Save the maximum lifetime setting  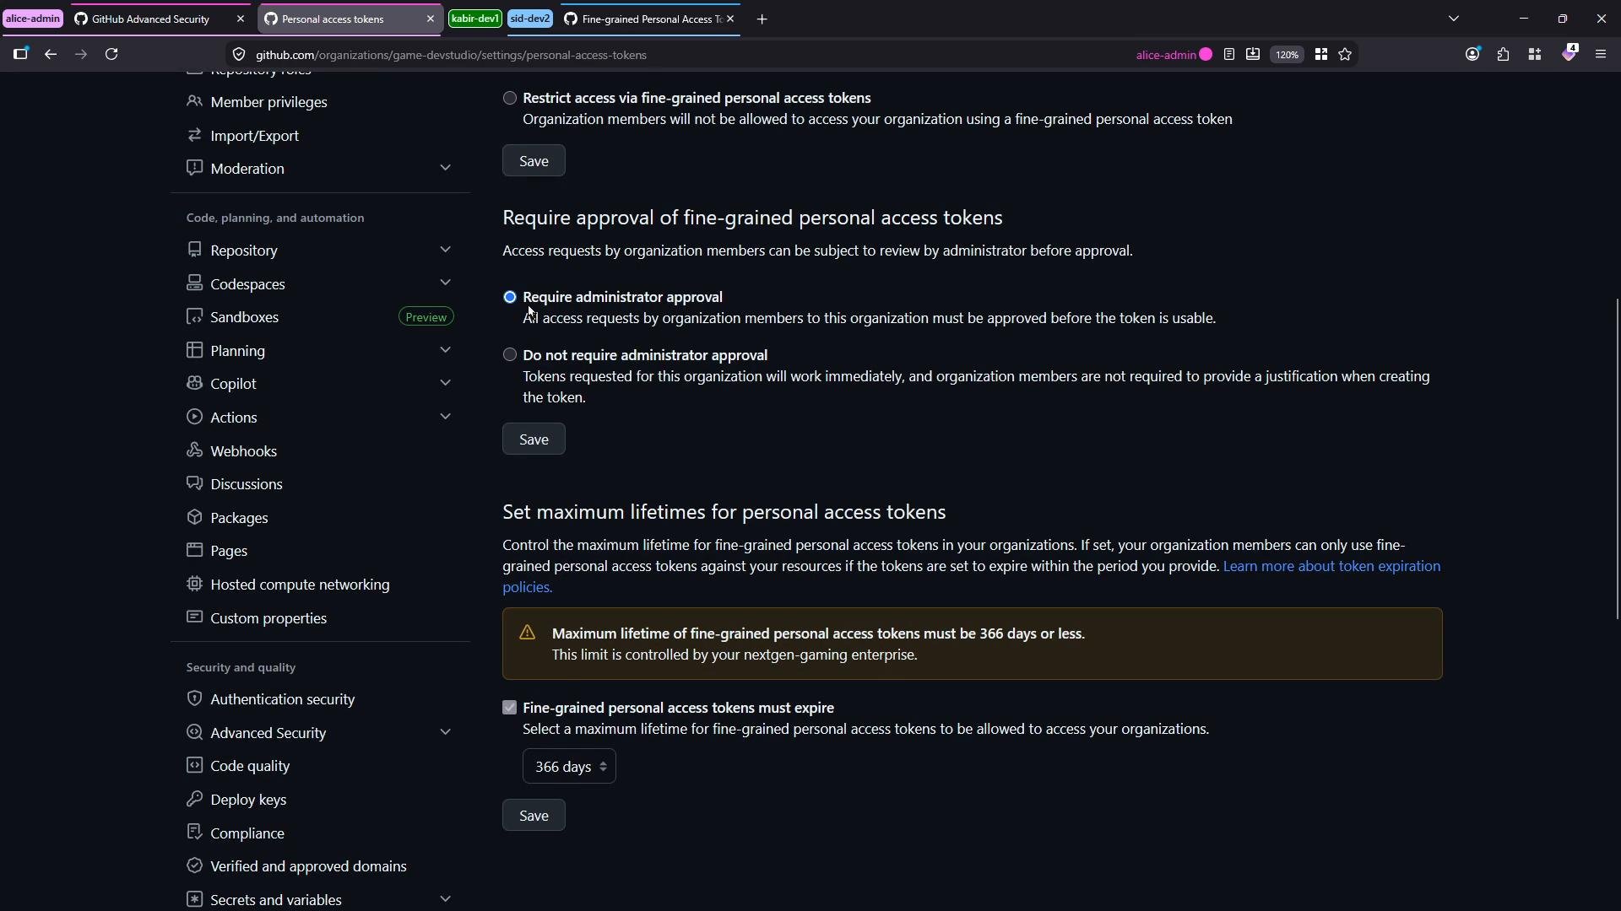pos(534,816)
